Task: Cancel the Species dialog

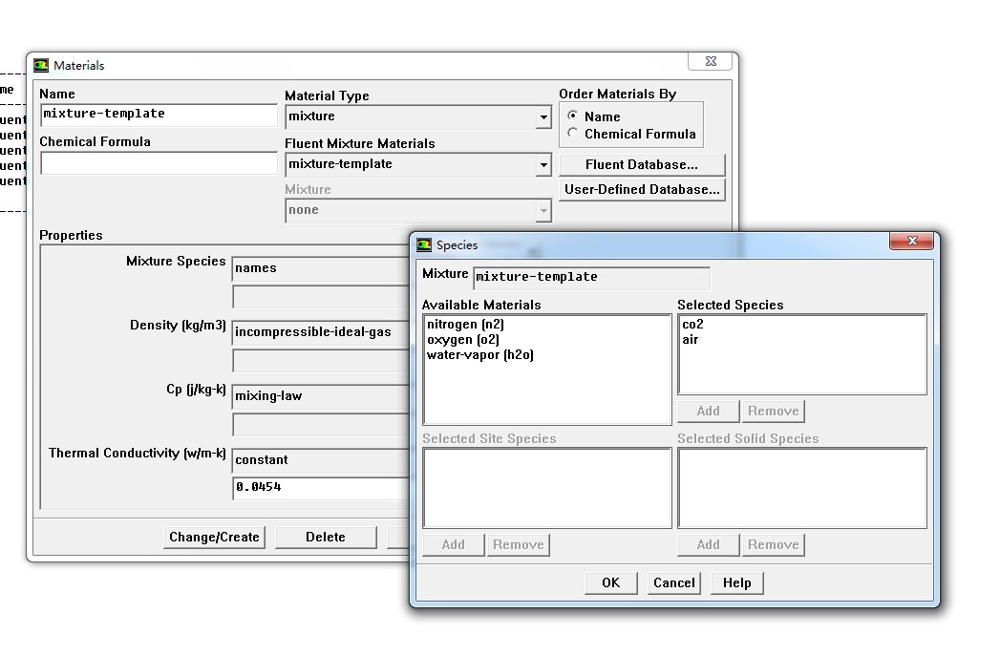Action: 673,583
